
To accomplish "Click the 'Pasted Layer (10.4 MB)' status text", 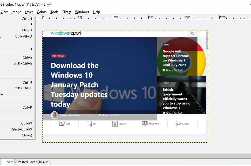I will [35, 162].
